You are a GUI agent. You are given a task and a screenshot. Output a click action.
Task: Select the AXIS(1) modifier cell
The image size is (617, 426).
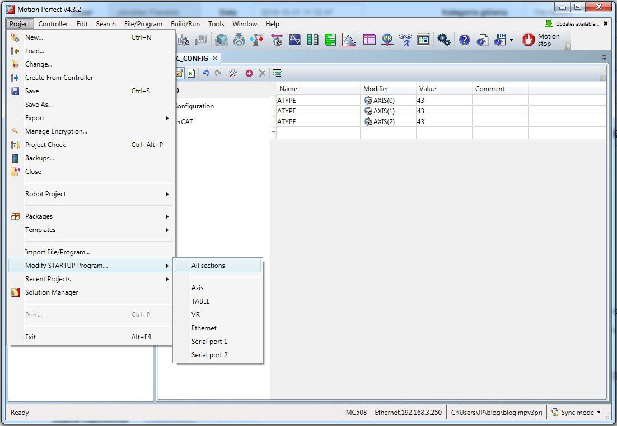coord(389,111)
